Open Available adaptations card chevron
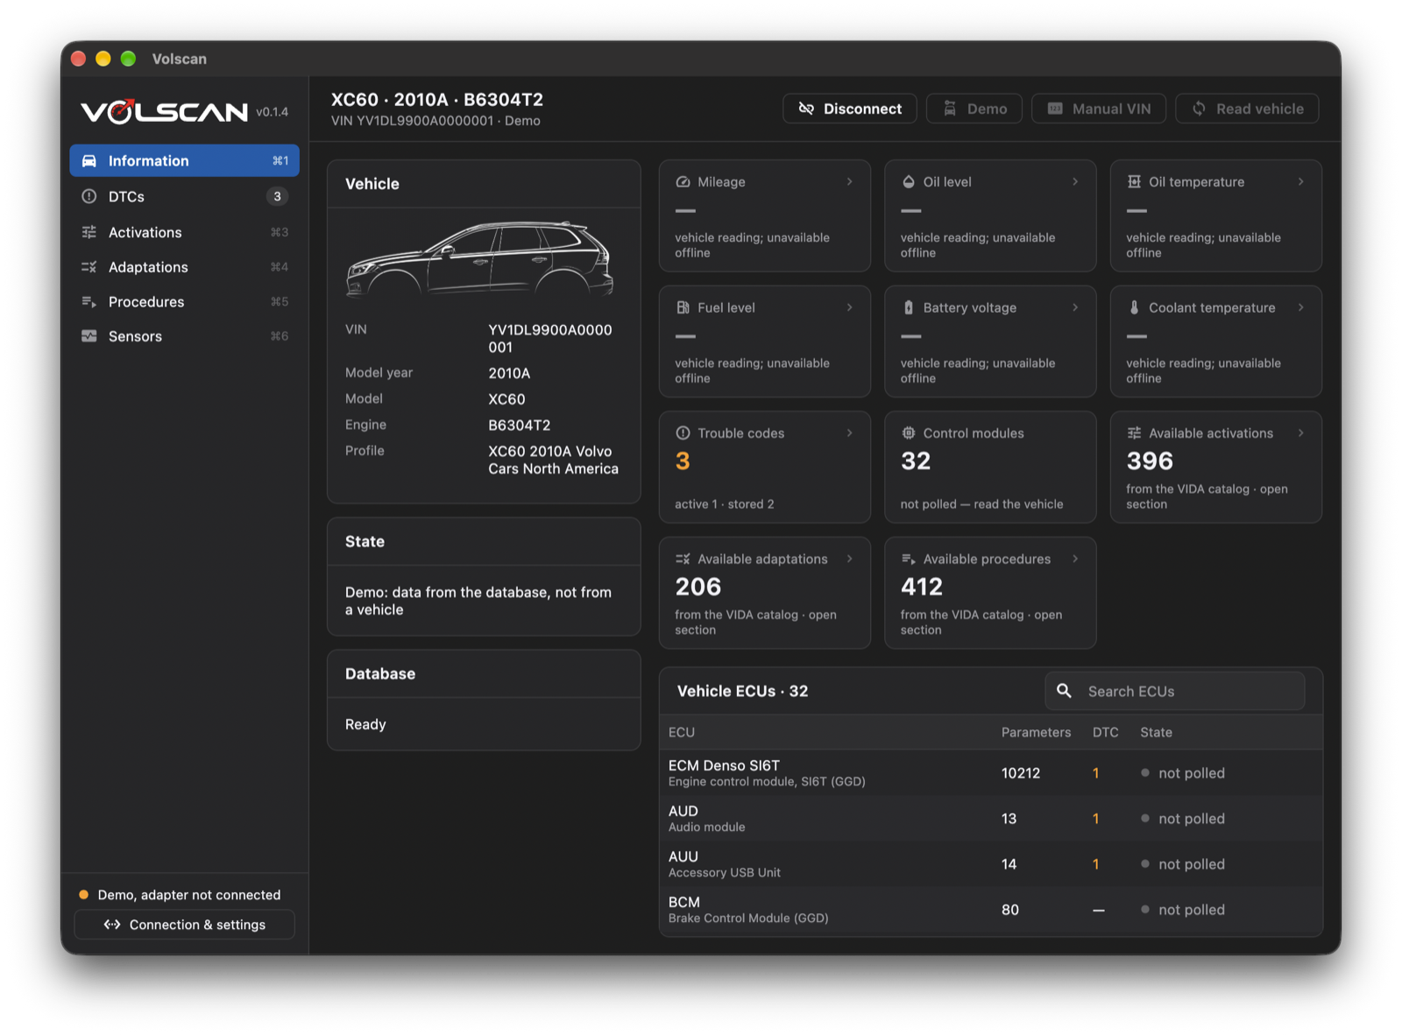The image size is (1402, 1035). tap(849, 559)
